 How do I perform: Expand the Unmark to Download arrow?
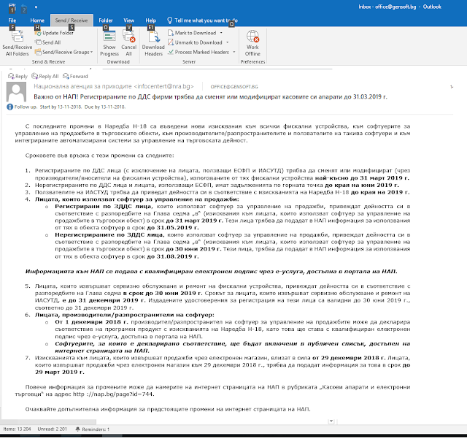(x=228, y=42)
